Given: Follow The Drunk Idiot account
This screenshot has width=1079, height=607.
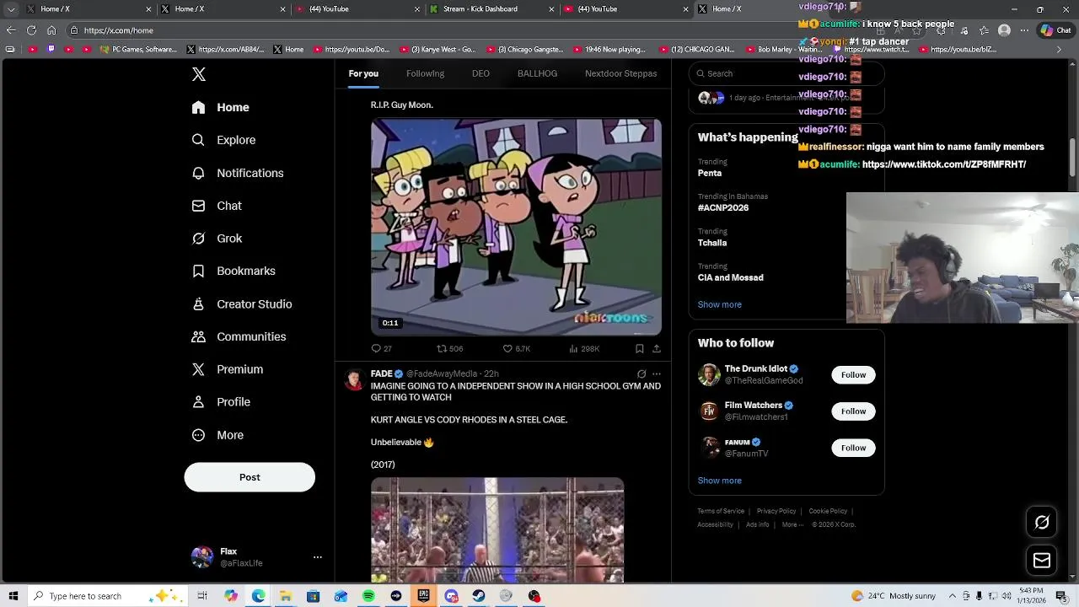Looking at the screenshot, I should coord(853,374).
